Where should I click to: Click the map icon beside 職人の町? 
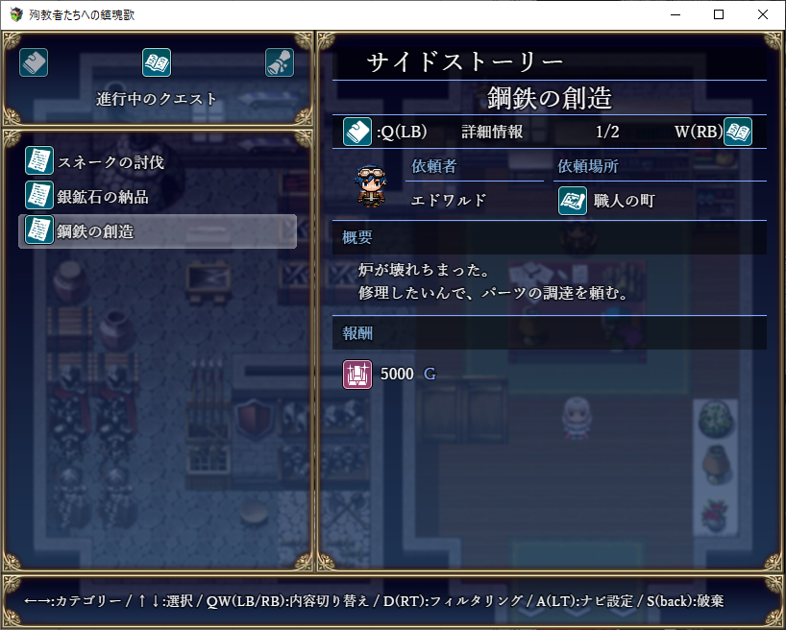pyautogui.click(x=573, y=201)
